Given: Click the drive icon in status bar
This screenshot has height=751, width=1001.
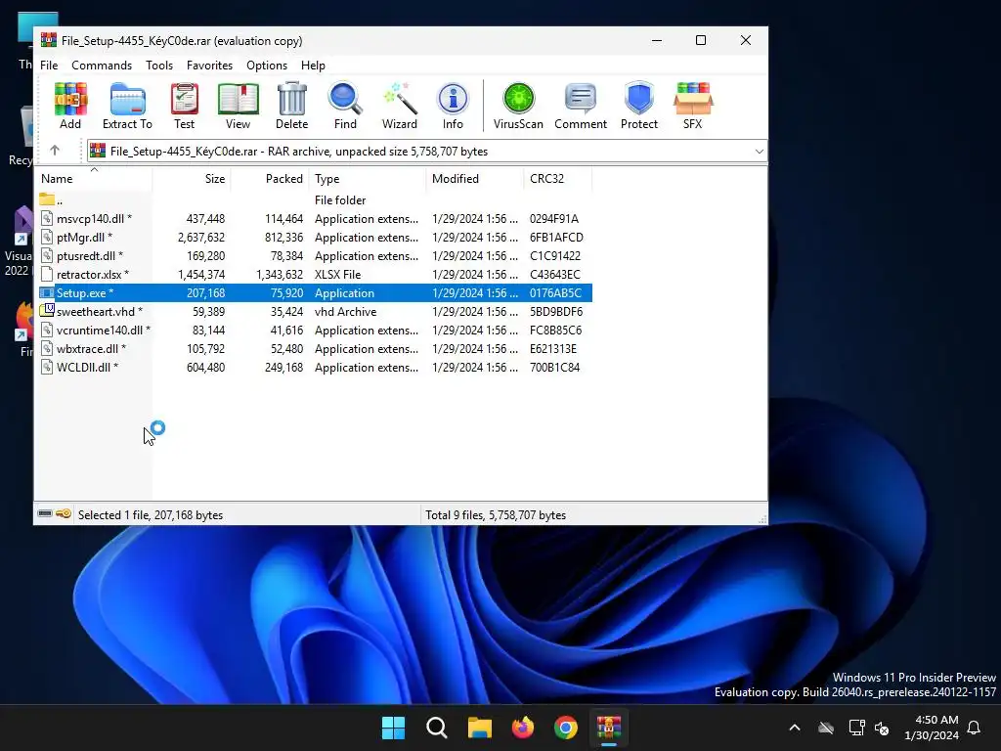Looking at the screenshot, I should point(45,513).
